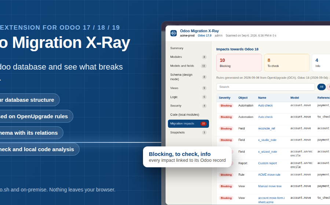Sort by the Name column header
The height and width of the screenshot is (205, 330).
[262, 98]
